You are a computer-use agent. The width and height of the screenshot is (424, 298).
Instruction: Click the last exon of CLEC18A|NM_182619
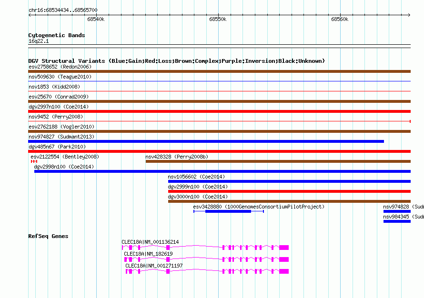click(x=284, y=259)
